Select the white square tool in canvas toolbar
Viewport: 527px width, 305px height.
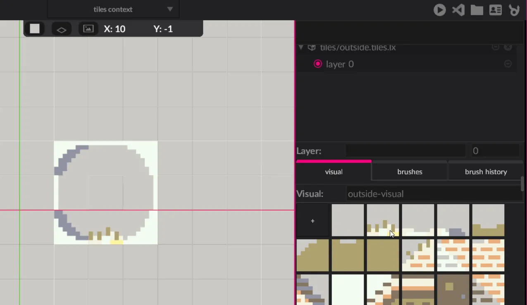pos(35,29)
